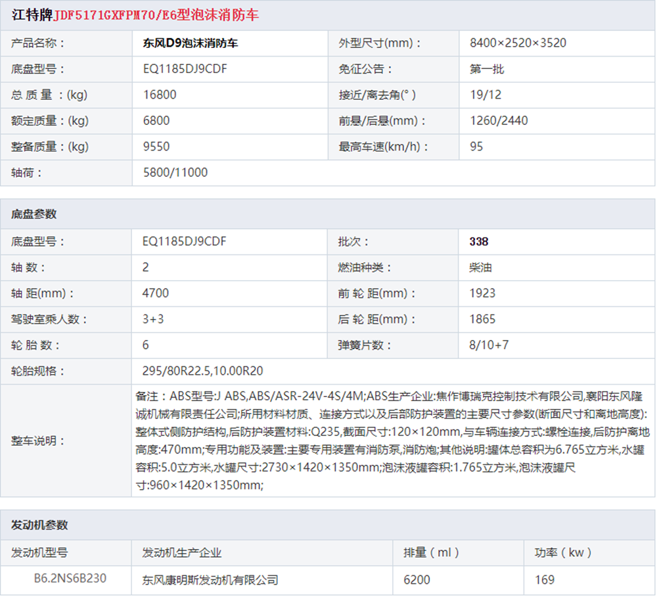Viewport: 657px width, 597px height.
Task: Select the wheelbase value 4700
Action: 156,293
